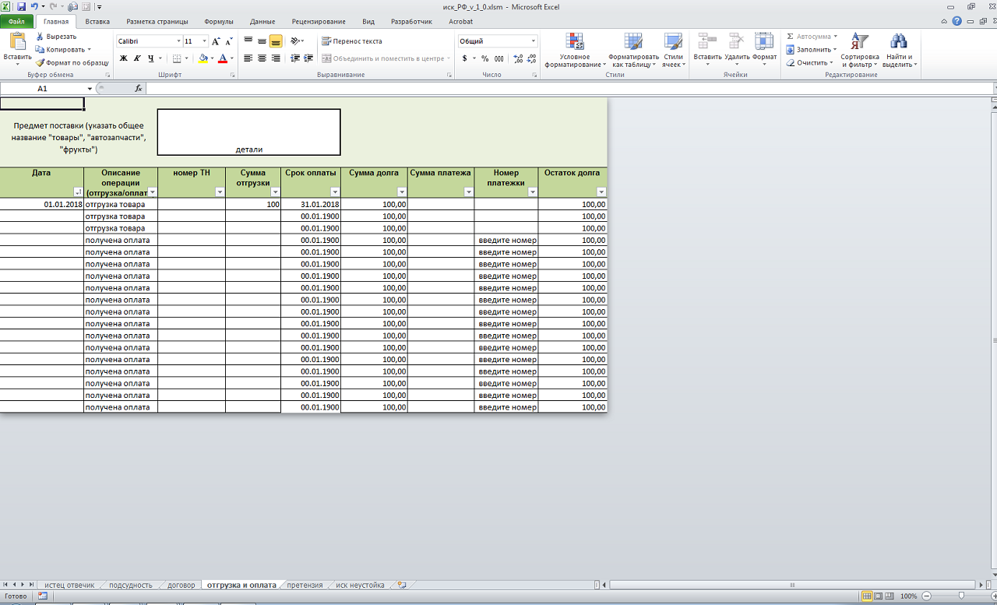997x605 pixels.
Task: Click the Insert Function fx icon
Action: [x=139, y=89]
